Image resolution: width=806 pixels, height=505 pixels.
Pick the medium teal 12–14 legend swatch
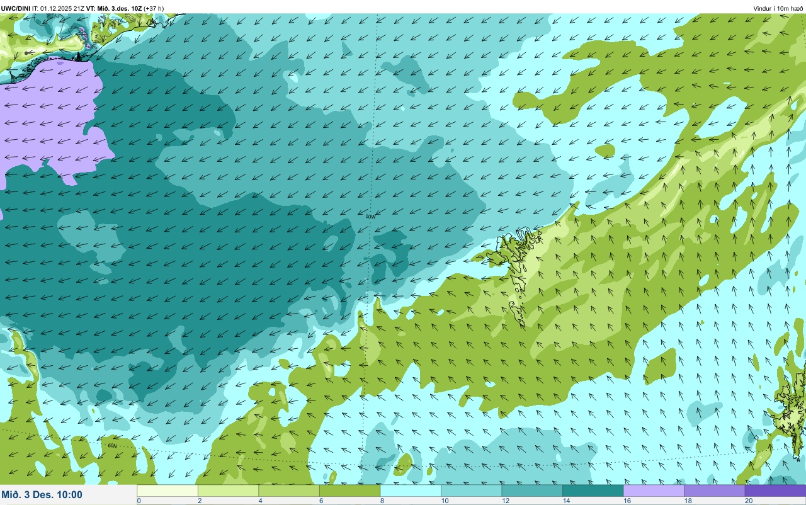pyautogui.click(x=532, y=491)
